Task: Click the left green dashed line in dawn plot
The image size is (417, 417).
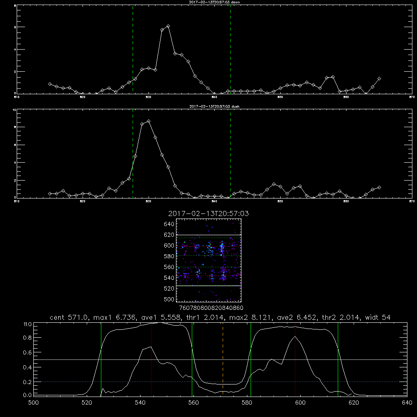Action: pos(133,50)
